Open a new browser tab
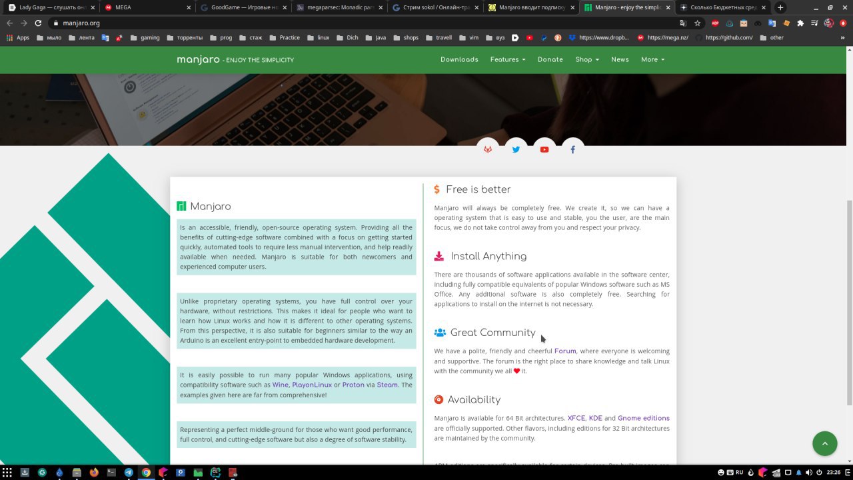Viewport: 853px width, 480px height. point(780,7)
